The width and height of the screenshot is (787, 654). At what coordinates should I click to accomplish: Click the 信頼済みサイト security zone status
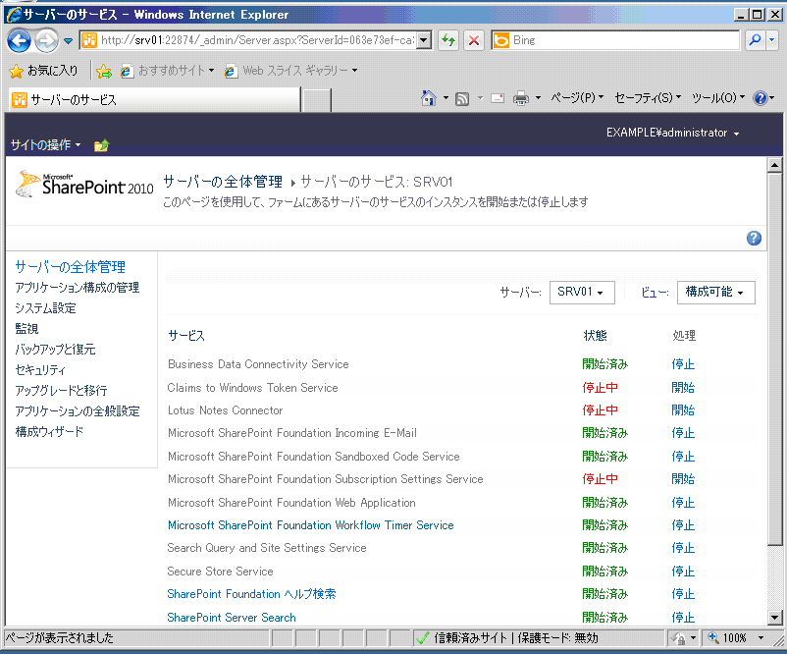(541, 638)
